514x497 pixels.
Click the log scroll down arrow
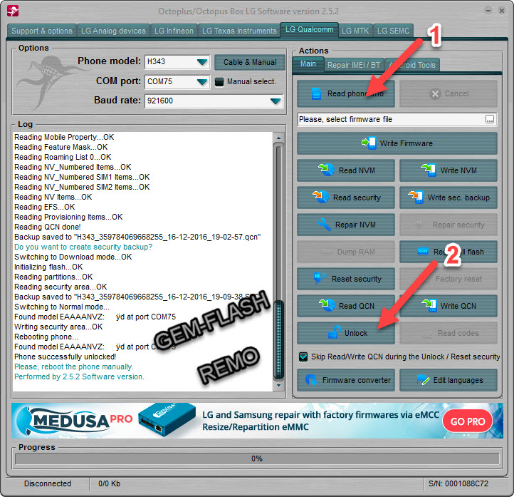pyautogui.click(x=278, y=385)
